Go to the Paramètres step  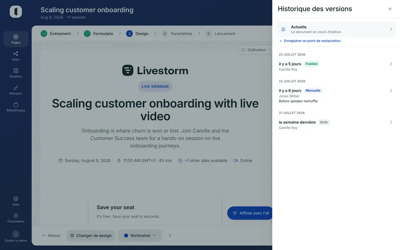pos(177,33)
